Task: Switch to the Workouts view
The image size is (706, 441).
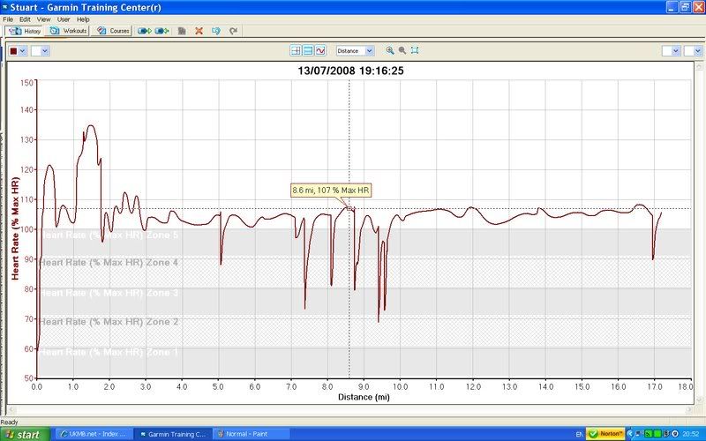Action: click(68, 31)
